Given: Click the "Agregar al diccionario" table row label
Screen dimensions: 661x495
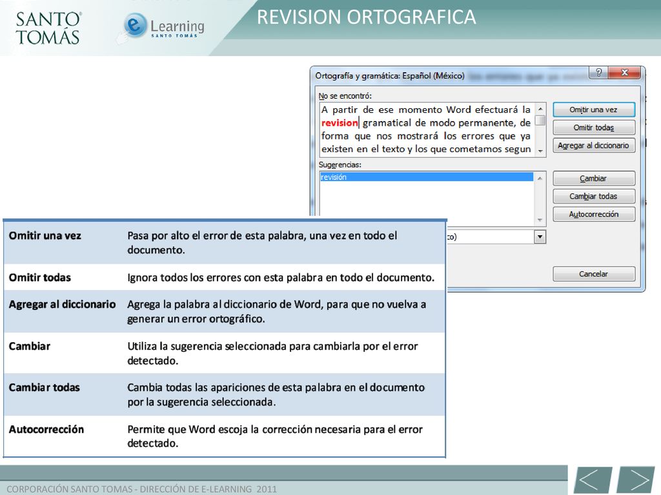Looking at the screenshot, I should [x=63, y=304].
